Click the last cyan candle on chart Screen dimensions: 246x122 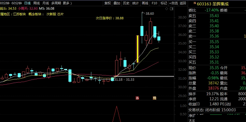tap(159, 38)
